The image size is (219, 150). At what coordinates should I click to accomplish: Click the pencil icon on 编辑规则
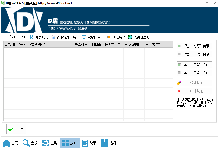click(x=179, y=83)
